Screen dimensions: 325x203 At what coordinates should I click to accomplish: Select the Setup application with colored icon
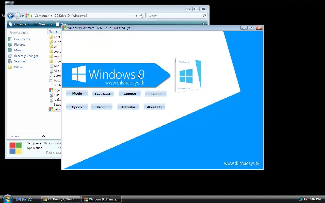(55, 109)
